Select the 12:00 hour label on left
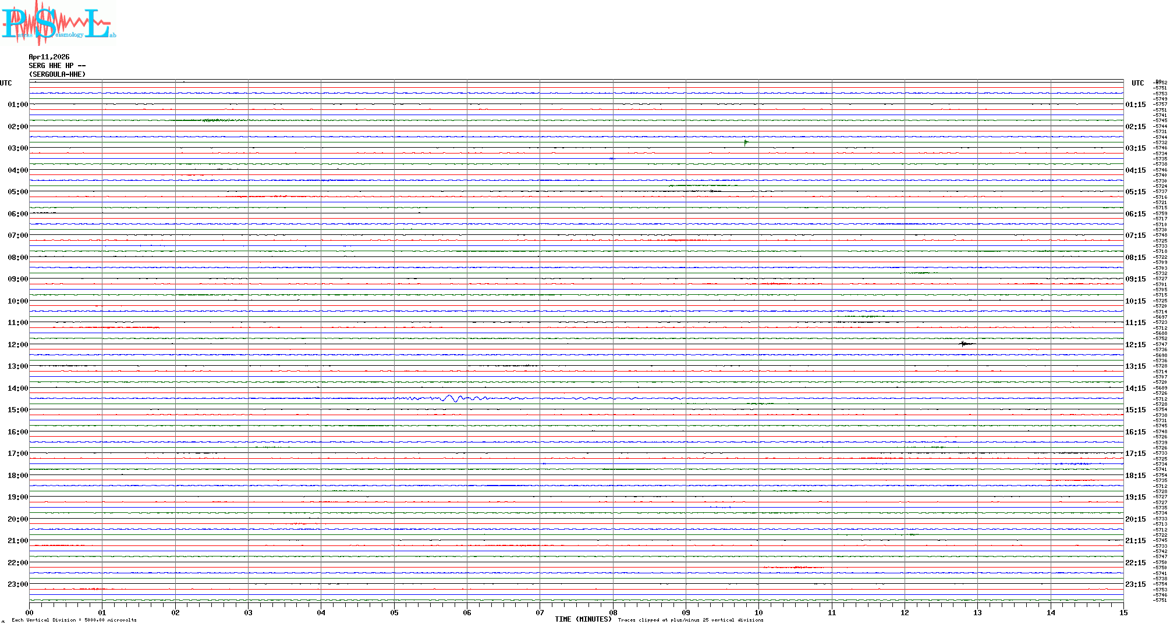1170x628 pixels. pos(17,345)
